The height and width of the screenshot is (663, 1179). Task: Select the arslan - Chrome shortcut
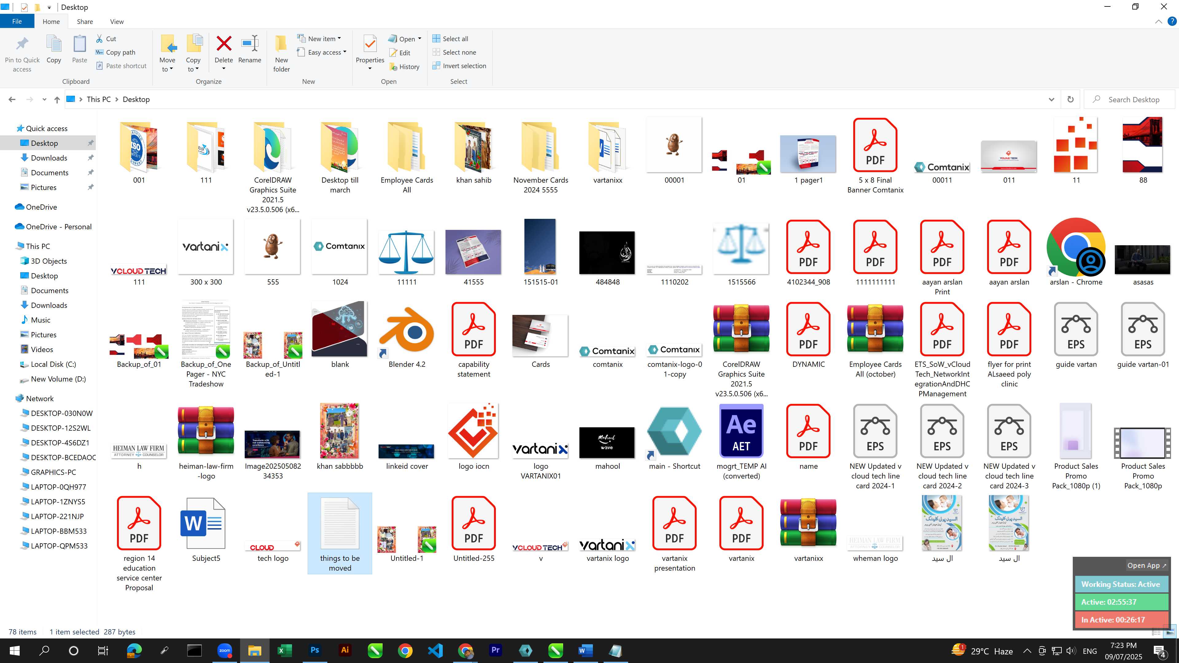pos(1076,253)
